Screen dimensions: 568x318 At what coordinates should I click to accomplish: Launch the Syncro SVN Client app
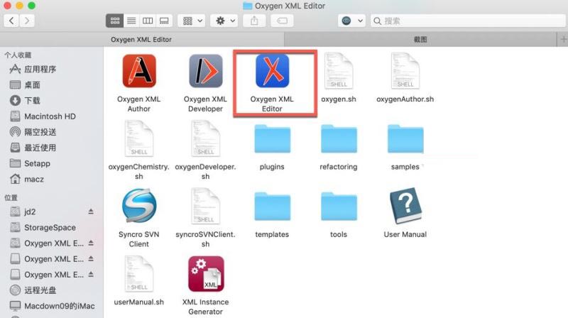[139, 206]
